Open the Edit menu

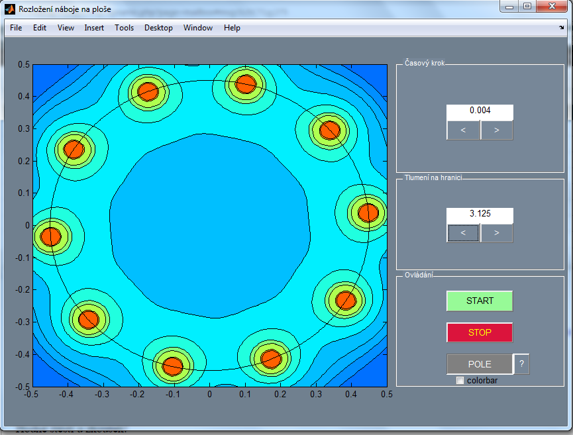coord(40,28)
